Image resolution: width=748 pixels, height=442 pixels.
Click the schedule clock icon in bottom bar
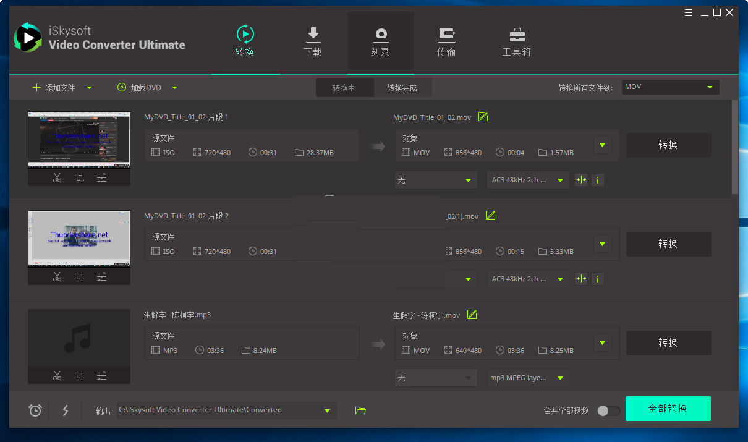pos(35,410)
